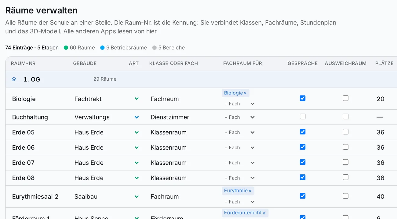
Task: Click Plätze value 40 for Eurythmiesaal 2
Action: [x=381, y=197]
